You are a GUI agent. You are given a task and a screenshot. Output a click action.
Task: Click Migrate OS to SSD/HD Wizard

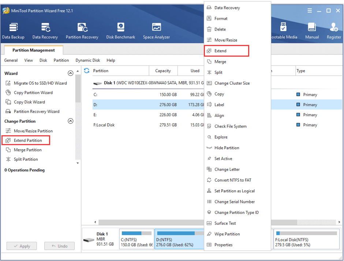pos(36,83)
